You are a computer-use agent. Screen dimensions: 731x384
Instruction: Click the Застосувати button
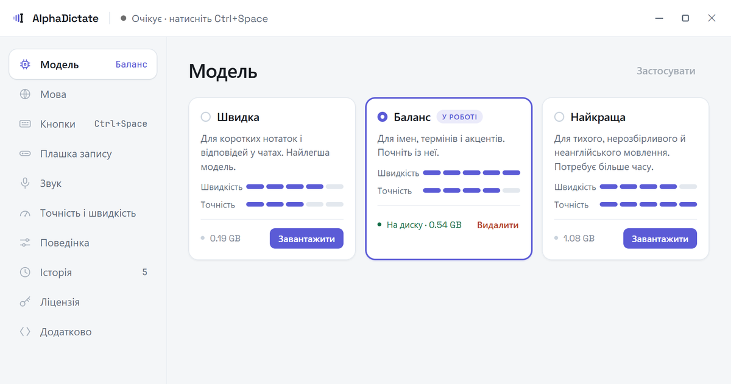click(x=666, y=71)
